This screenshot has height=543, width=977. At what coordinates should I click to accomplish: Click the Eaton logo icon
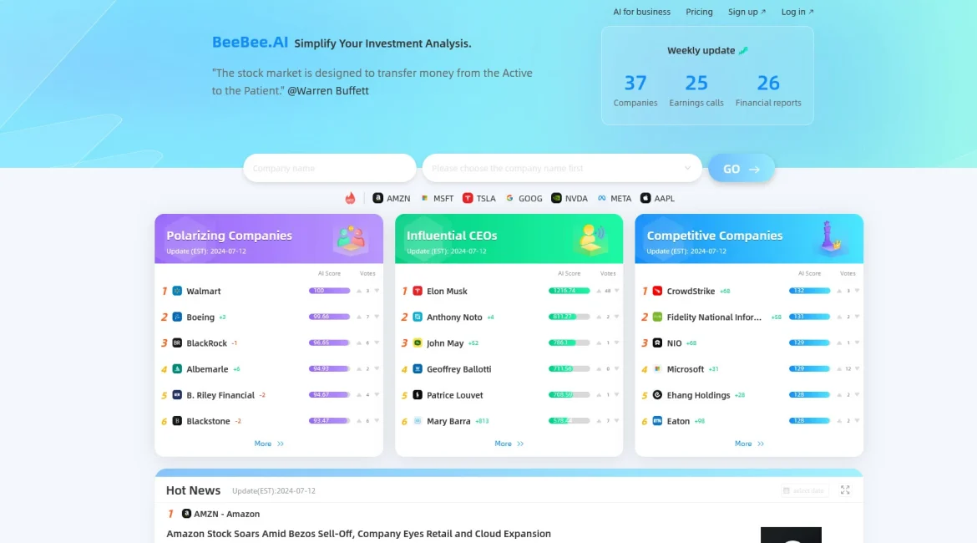click(x=657, y=421)
